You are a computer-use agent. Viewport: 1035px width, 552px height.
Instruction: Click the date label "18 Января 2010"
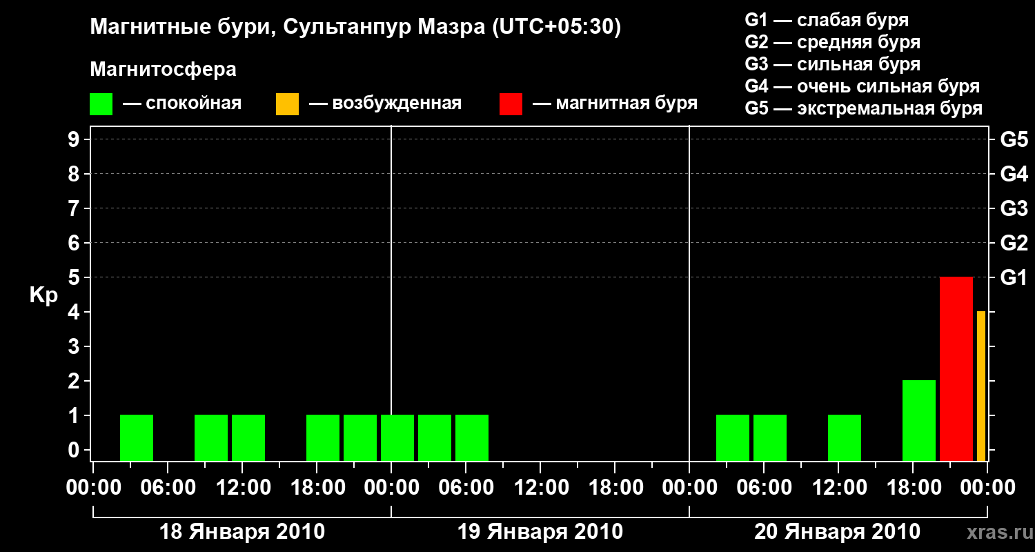click(242, 532)
